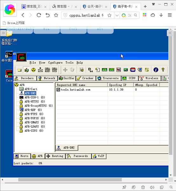Click the trash bin Remove icon in Cain toolbar
Screen dimensions: 176x191
(72, 70)
